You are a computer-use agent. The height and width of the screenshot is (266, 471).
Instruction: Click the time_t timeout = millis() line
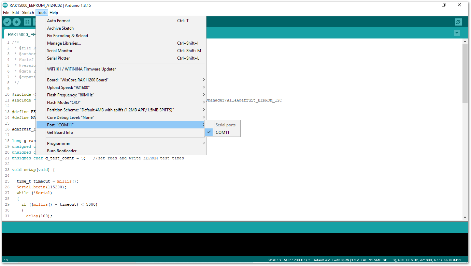pos(47,182)
